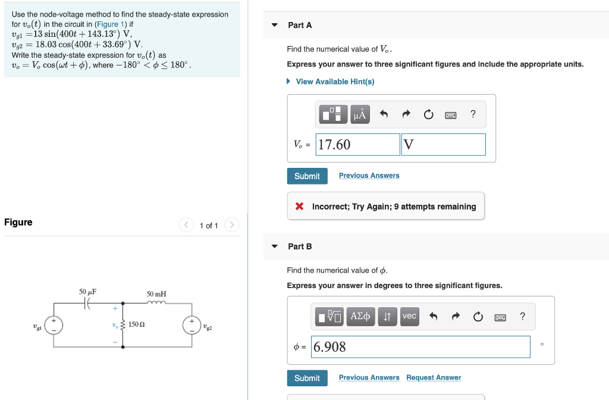This screenshot has width=609, height=400.
Task: Reset the Part A answer using the reset icon
Action: [428, 114]
